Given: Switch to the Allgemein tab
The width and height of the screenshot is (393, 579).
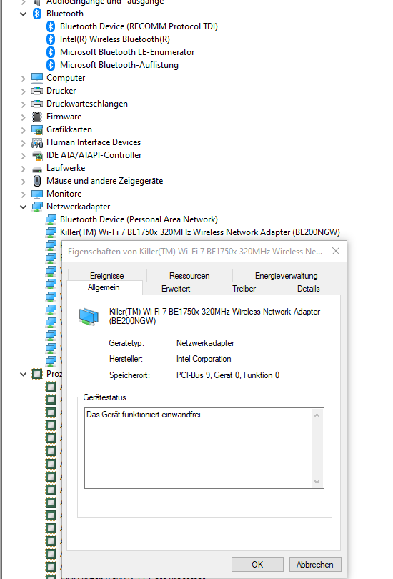Looking at the screenshot, I should 104,287.
